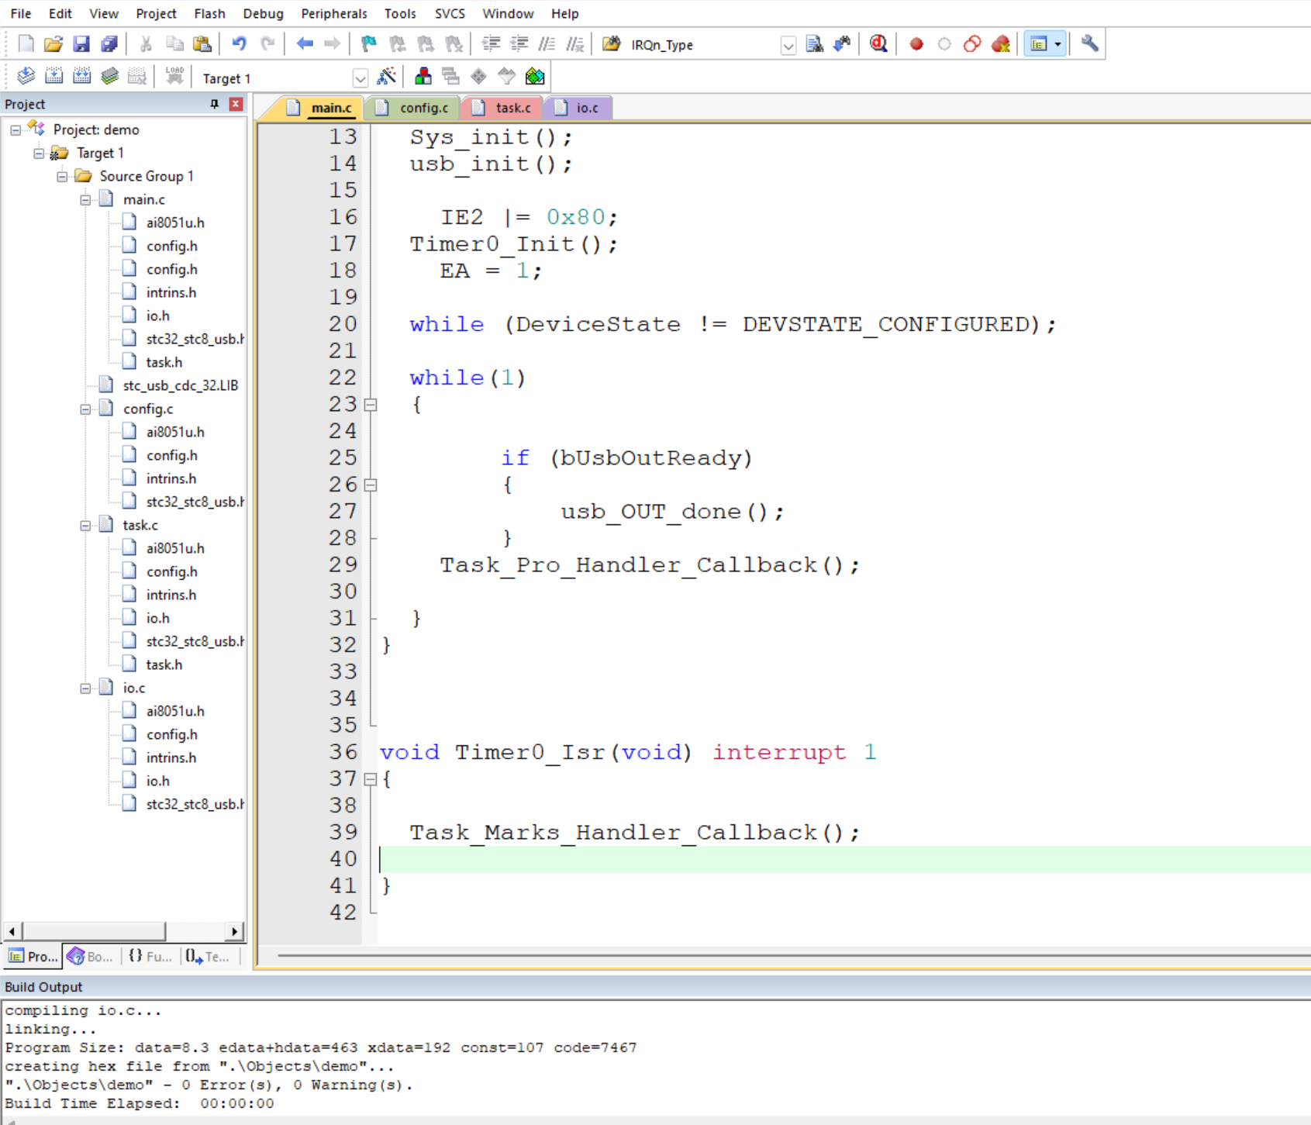Image resolution: width=1311 pixels, height=1125 pixels.
Task: Fold Timer0_Isr block at line 37
Action: click(371, 779)
